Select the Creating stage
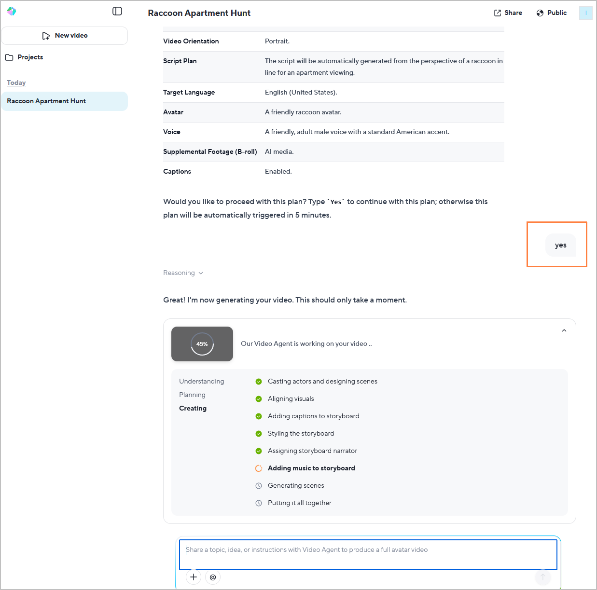Viewport: 597px width, 590px height. coord(193,409)
